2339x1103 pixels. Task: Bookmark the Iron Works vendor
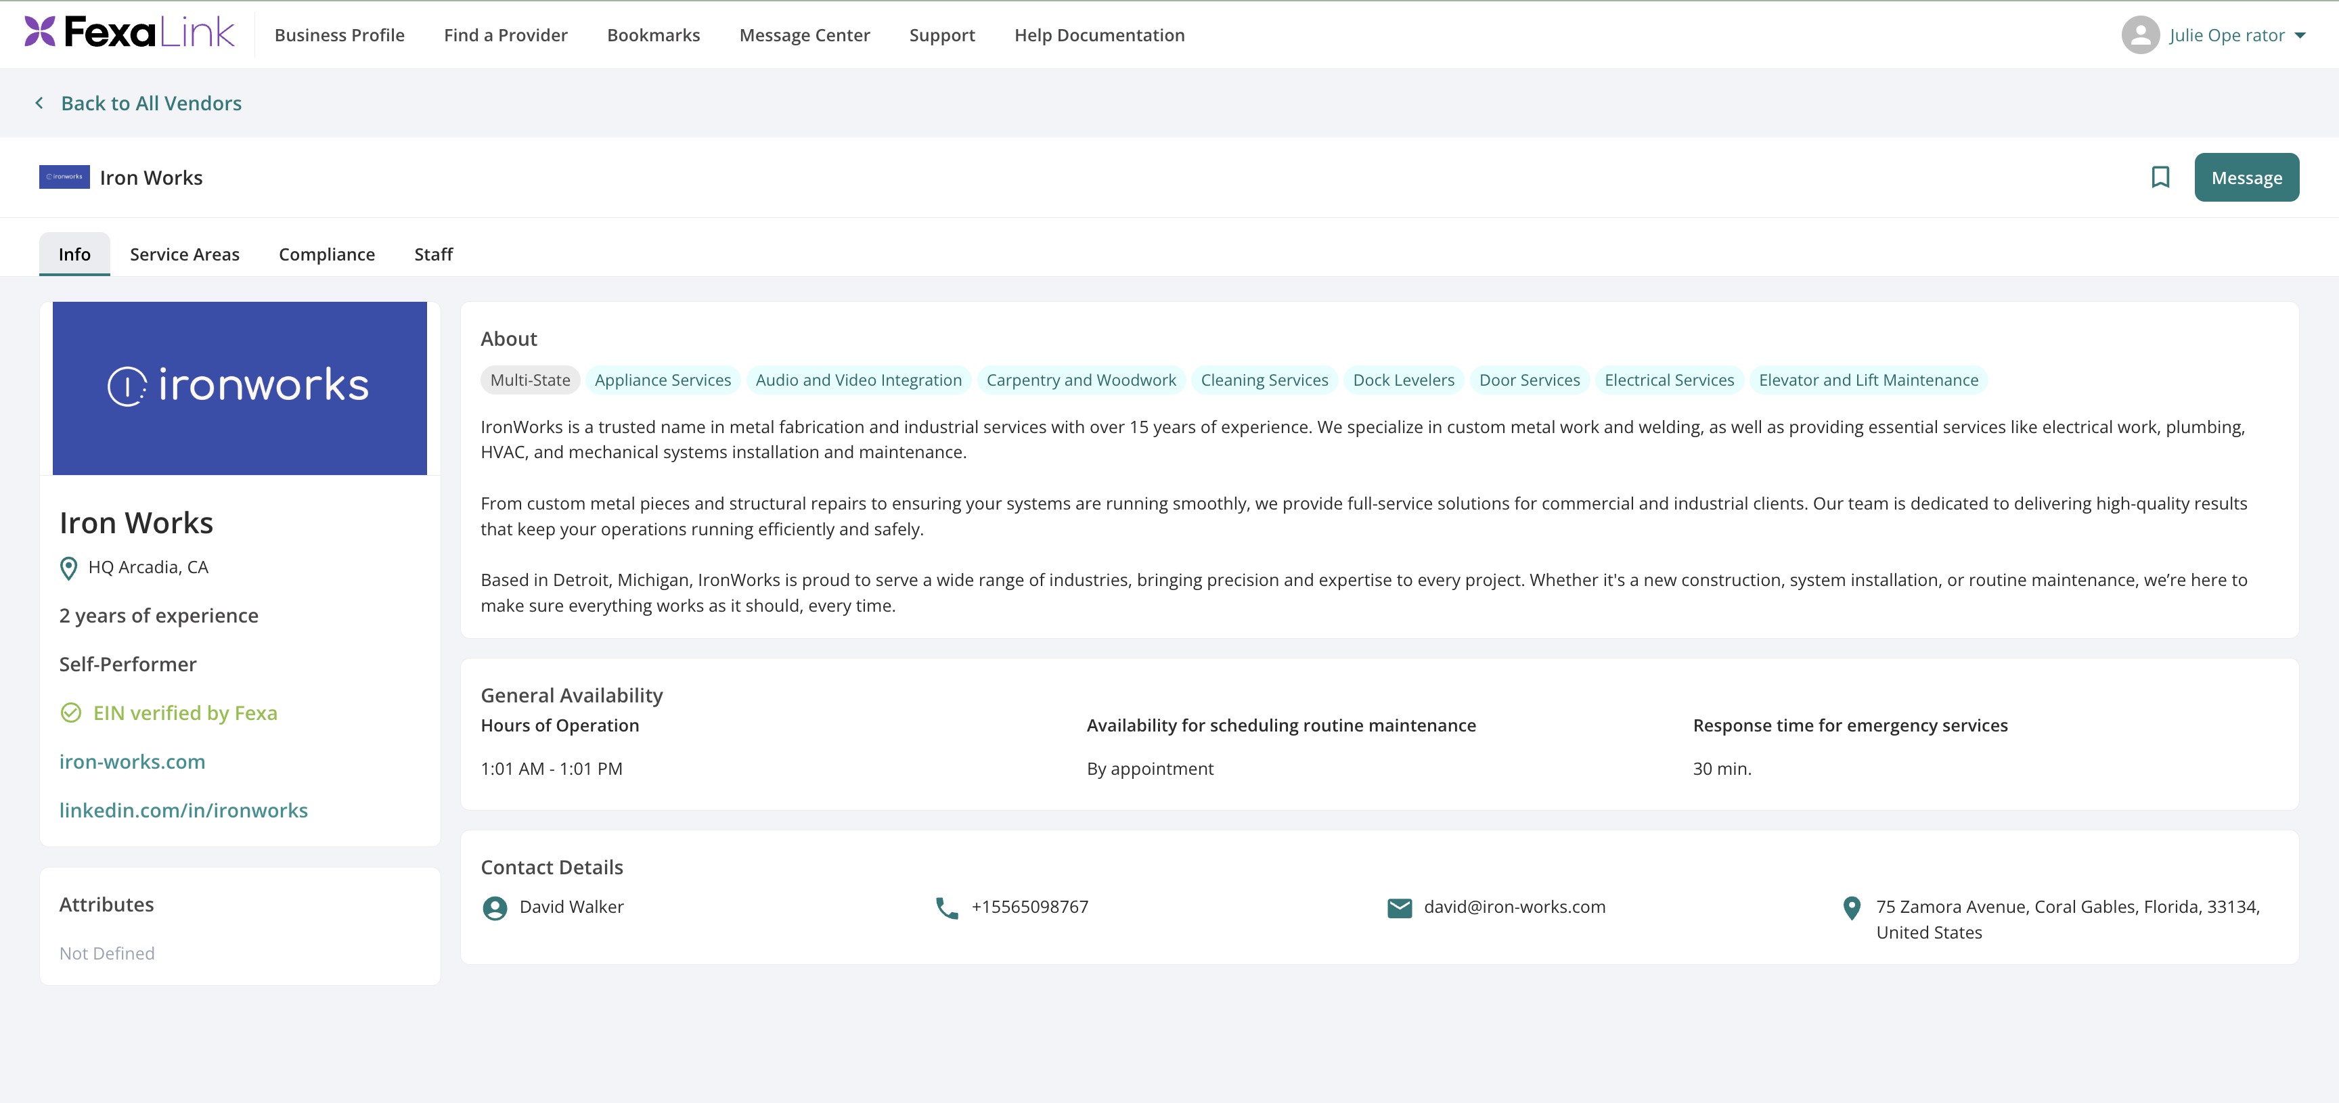point(2160,177)
